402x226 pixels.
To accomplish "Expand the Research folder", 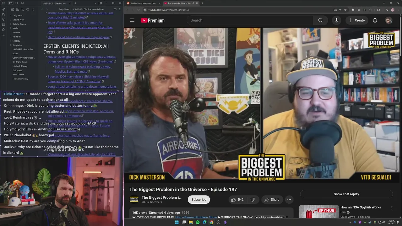I will [16, 37].
